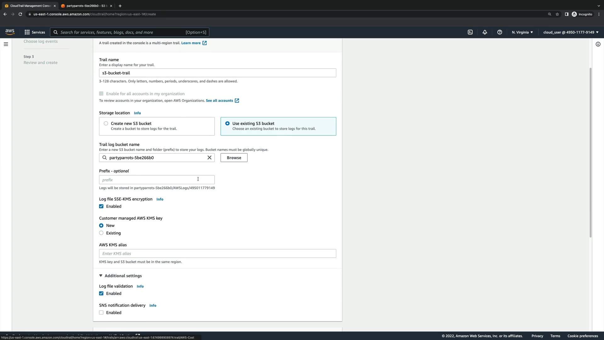Click the AWS logo home icon
This screenshot has width=604, height=340.
[x=10, y=32]
